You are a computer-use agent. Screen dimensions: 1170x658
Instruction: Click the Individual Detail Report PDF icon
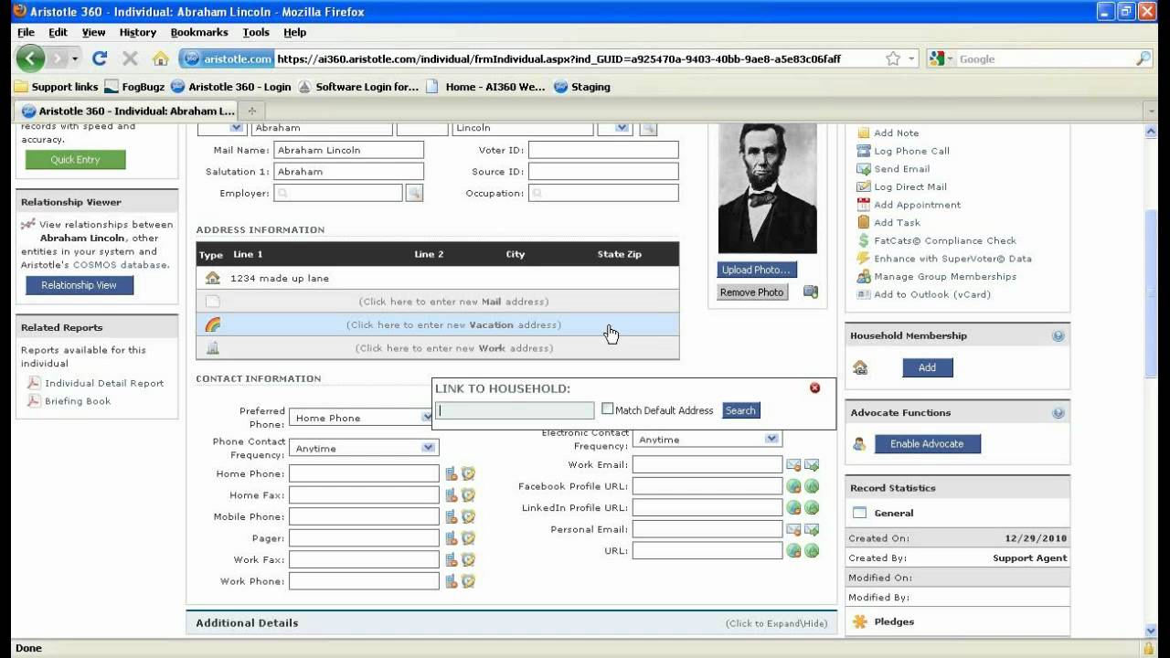point(34,383)
